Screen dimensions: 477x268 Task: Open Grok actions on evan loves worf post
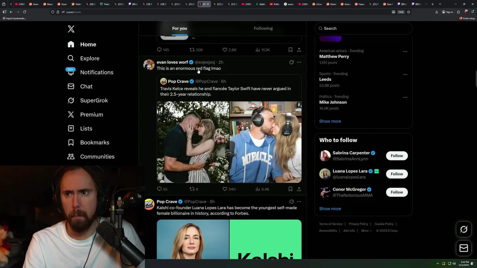pos(291,62)
